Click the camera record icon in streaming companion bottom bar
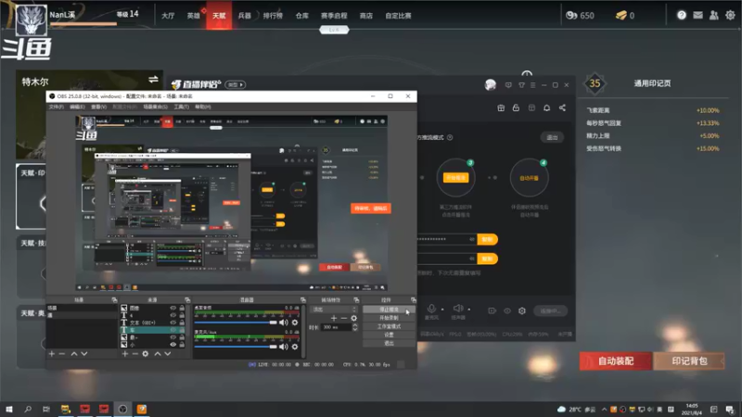 (492, 310)
